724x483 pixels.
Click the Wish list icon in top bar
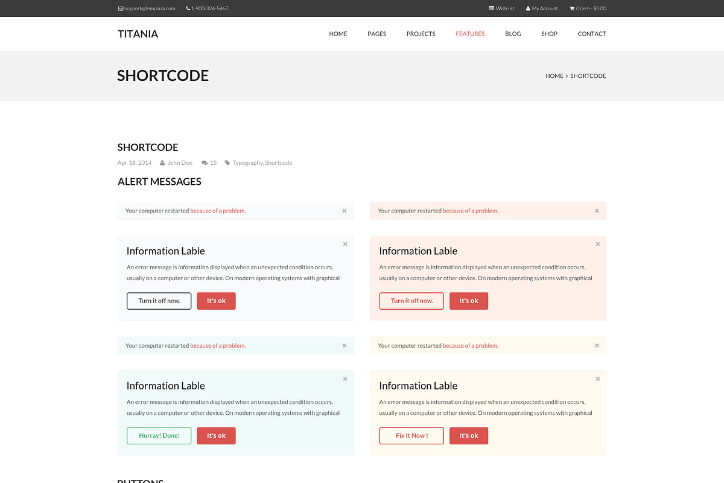[x=492, y=8]
